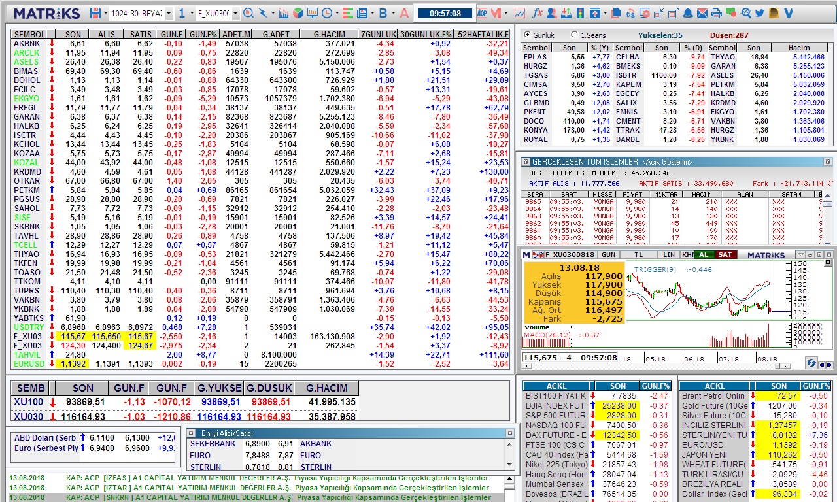837x502 pixels.
Task: Click the GUN.F% column header in watchlist
Action: click(203, 34)
